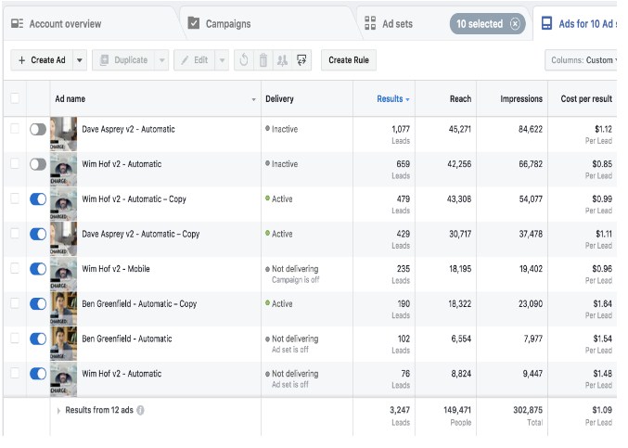The width and height of the screenshot is (628, 448).
Task: Expand the Results from 12 ads row
Action: [58, 410]
